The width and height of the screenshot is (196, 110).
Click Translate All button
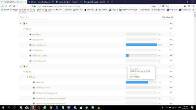[x=168, y=17]
